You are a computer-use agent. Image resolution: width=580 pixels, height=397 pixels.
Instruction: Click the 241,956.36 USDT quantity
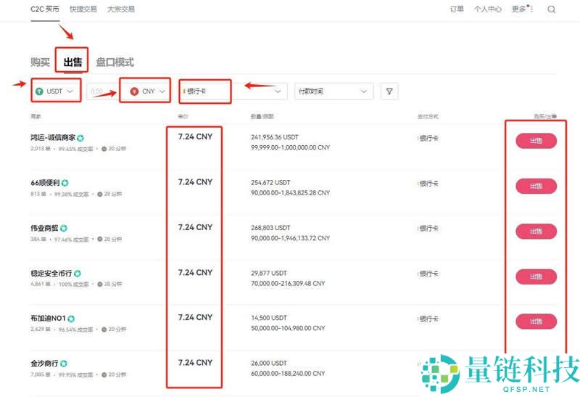click(275, 137)
